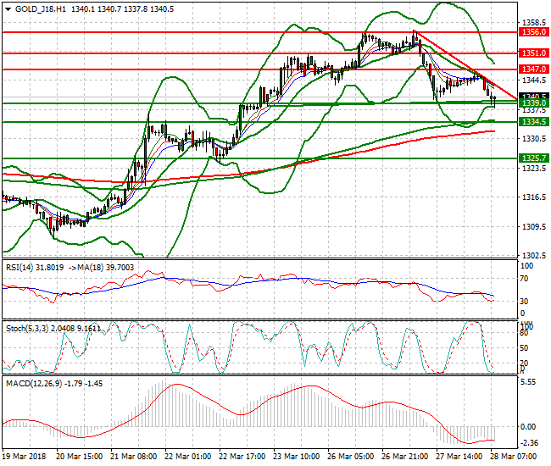Select the 20 Mar 15:00 time label

pos(80,457)
